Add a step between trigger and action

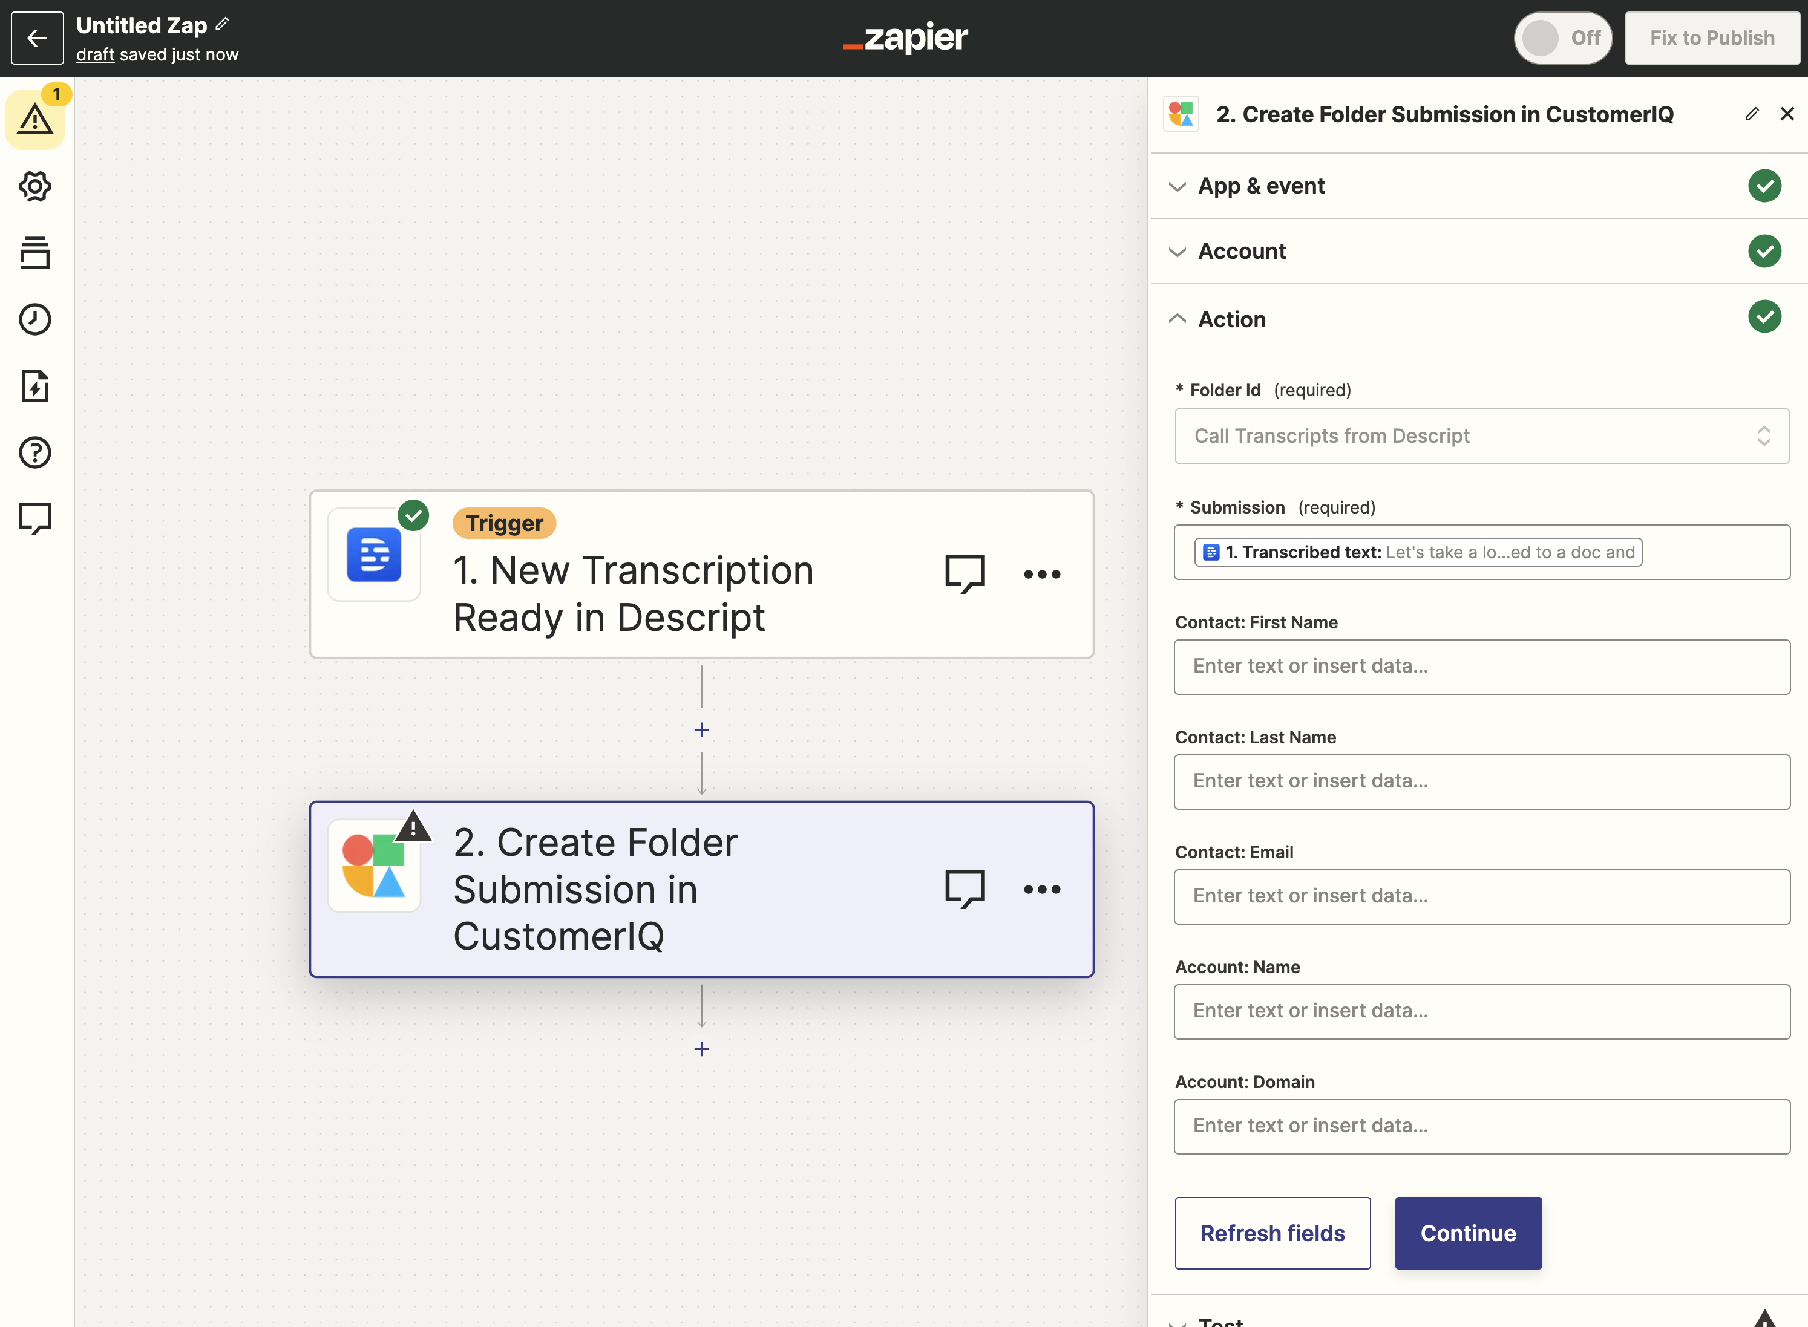click(x=701, y=729)
